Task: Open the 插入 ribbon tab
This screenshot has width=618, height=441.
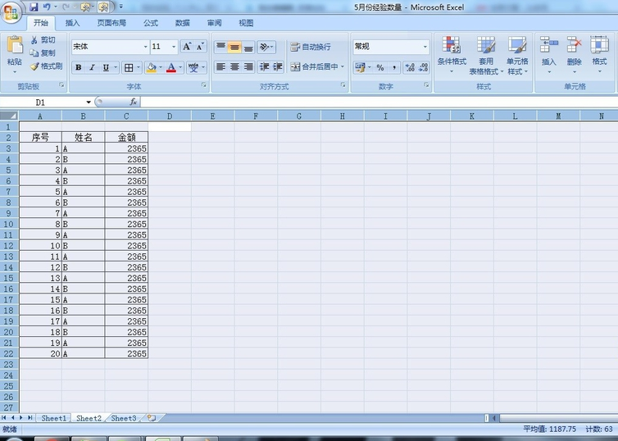Action: coord(72,23)
